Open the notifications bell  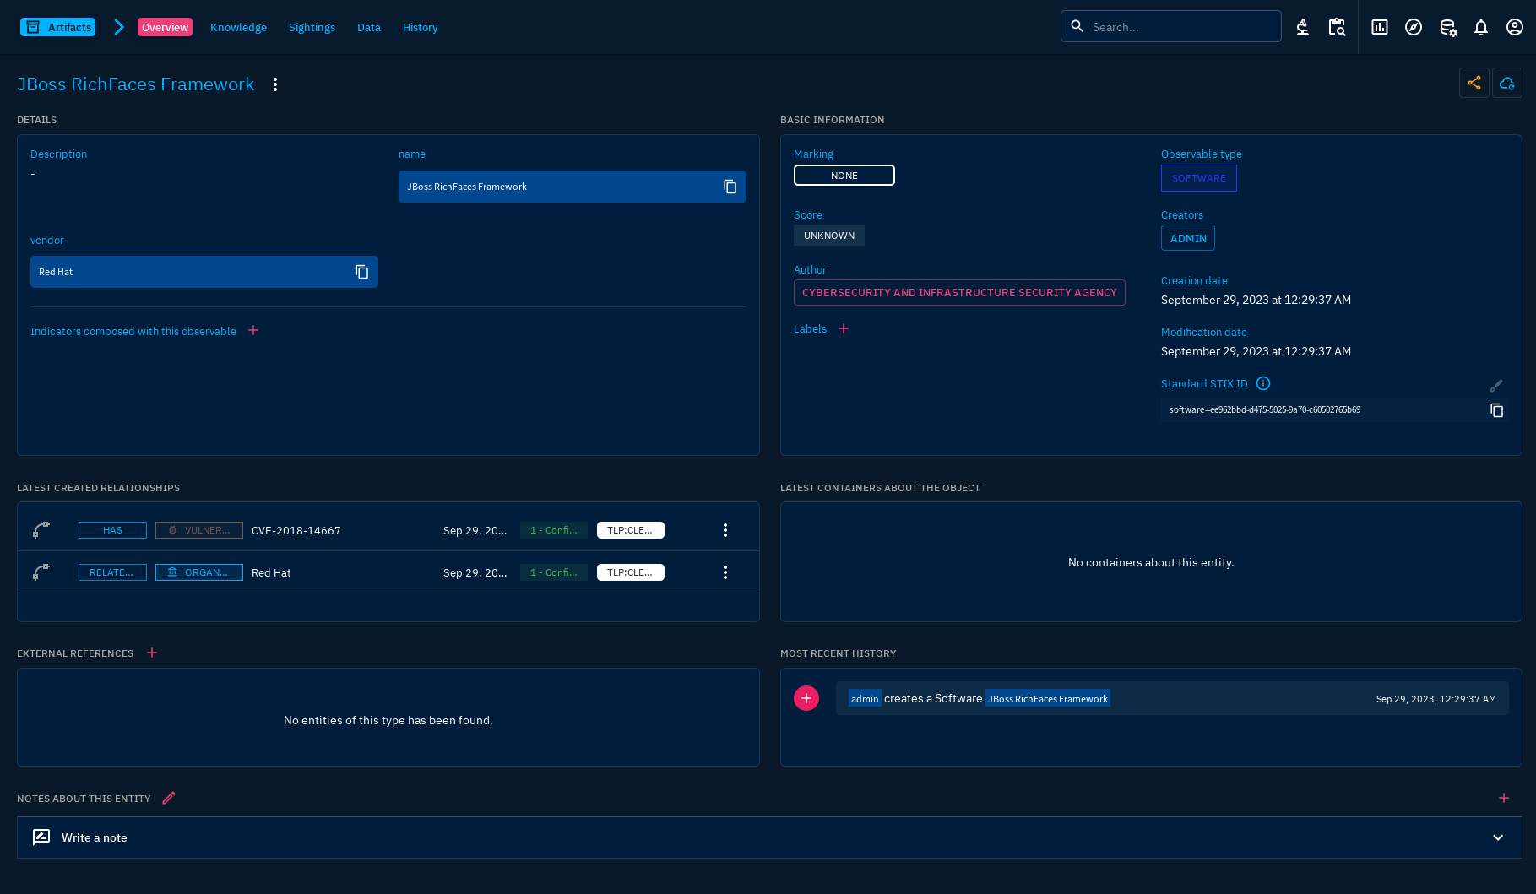(x=1481, y=26)
